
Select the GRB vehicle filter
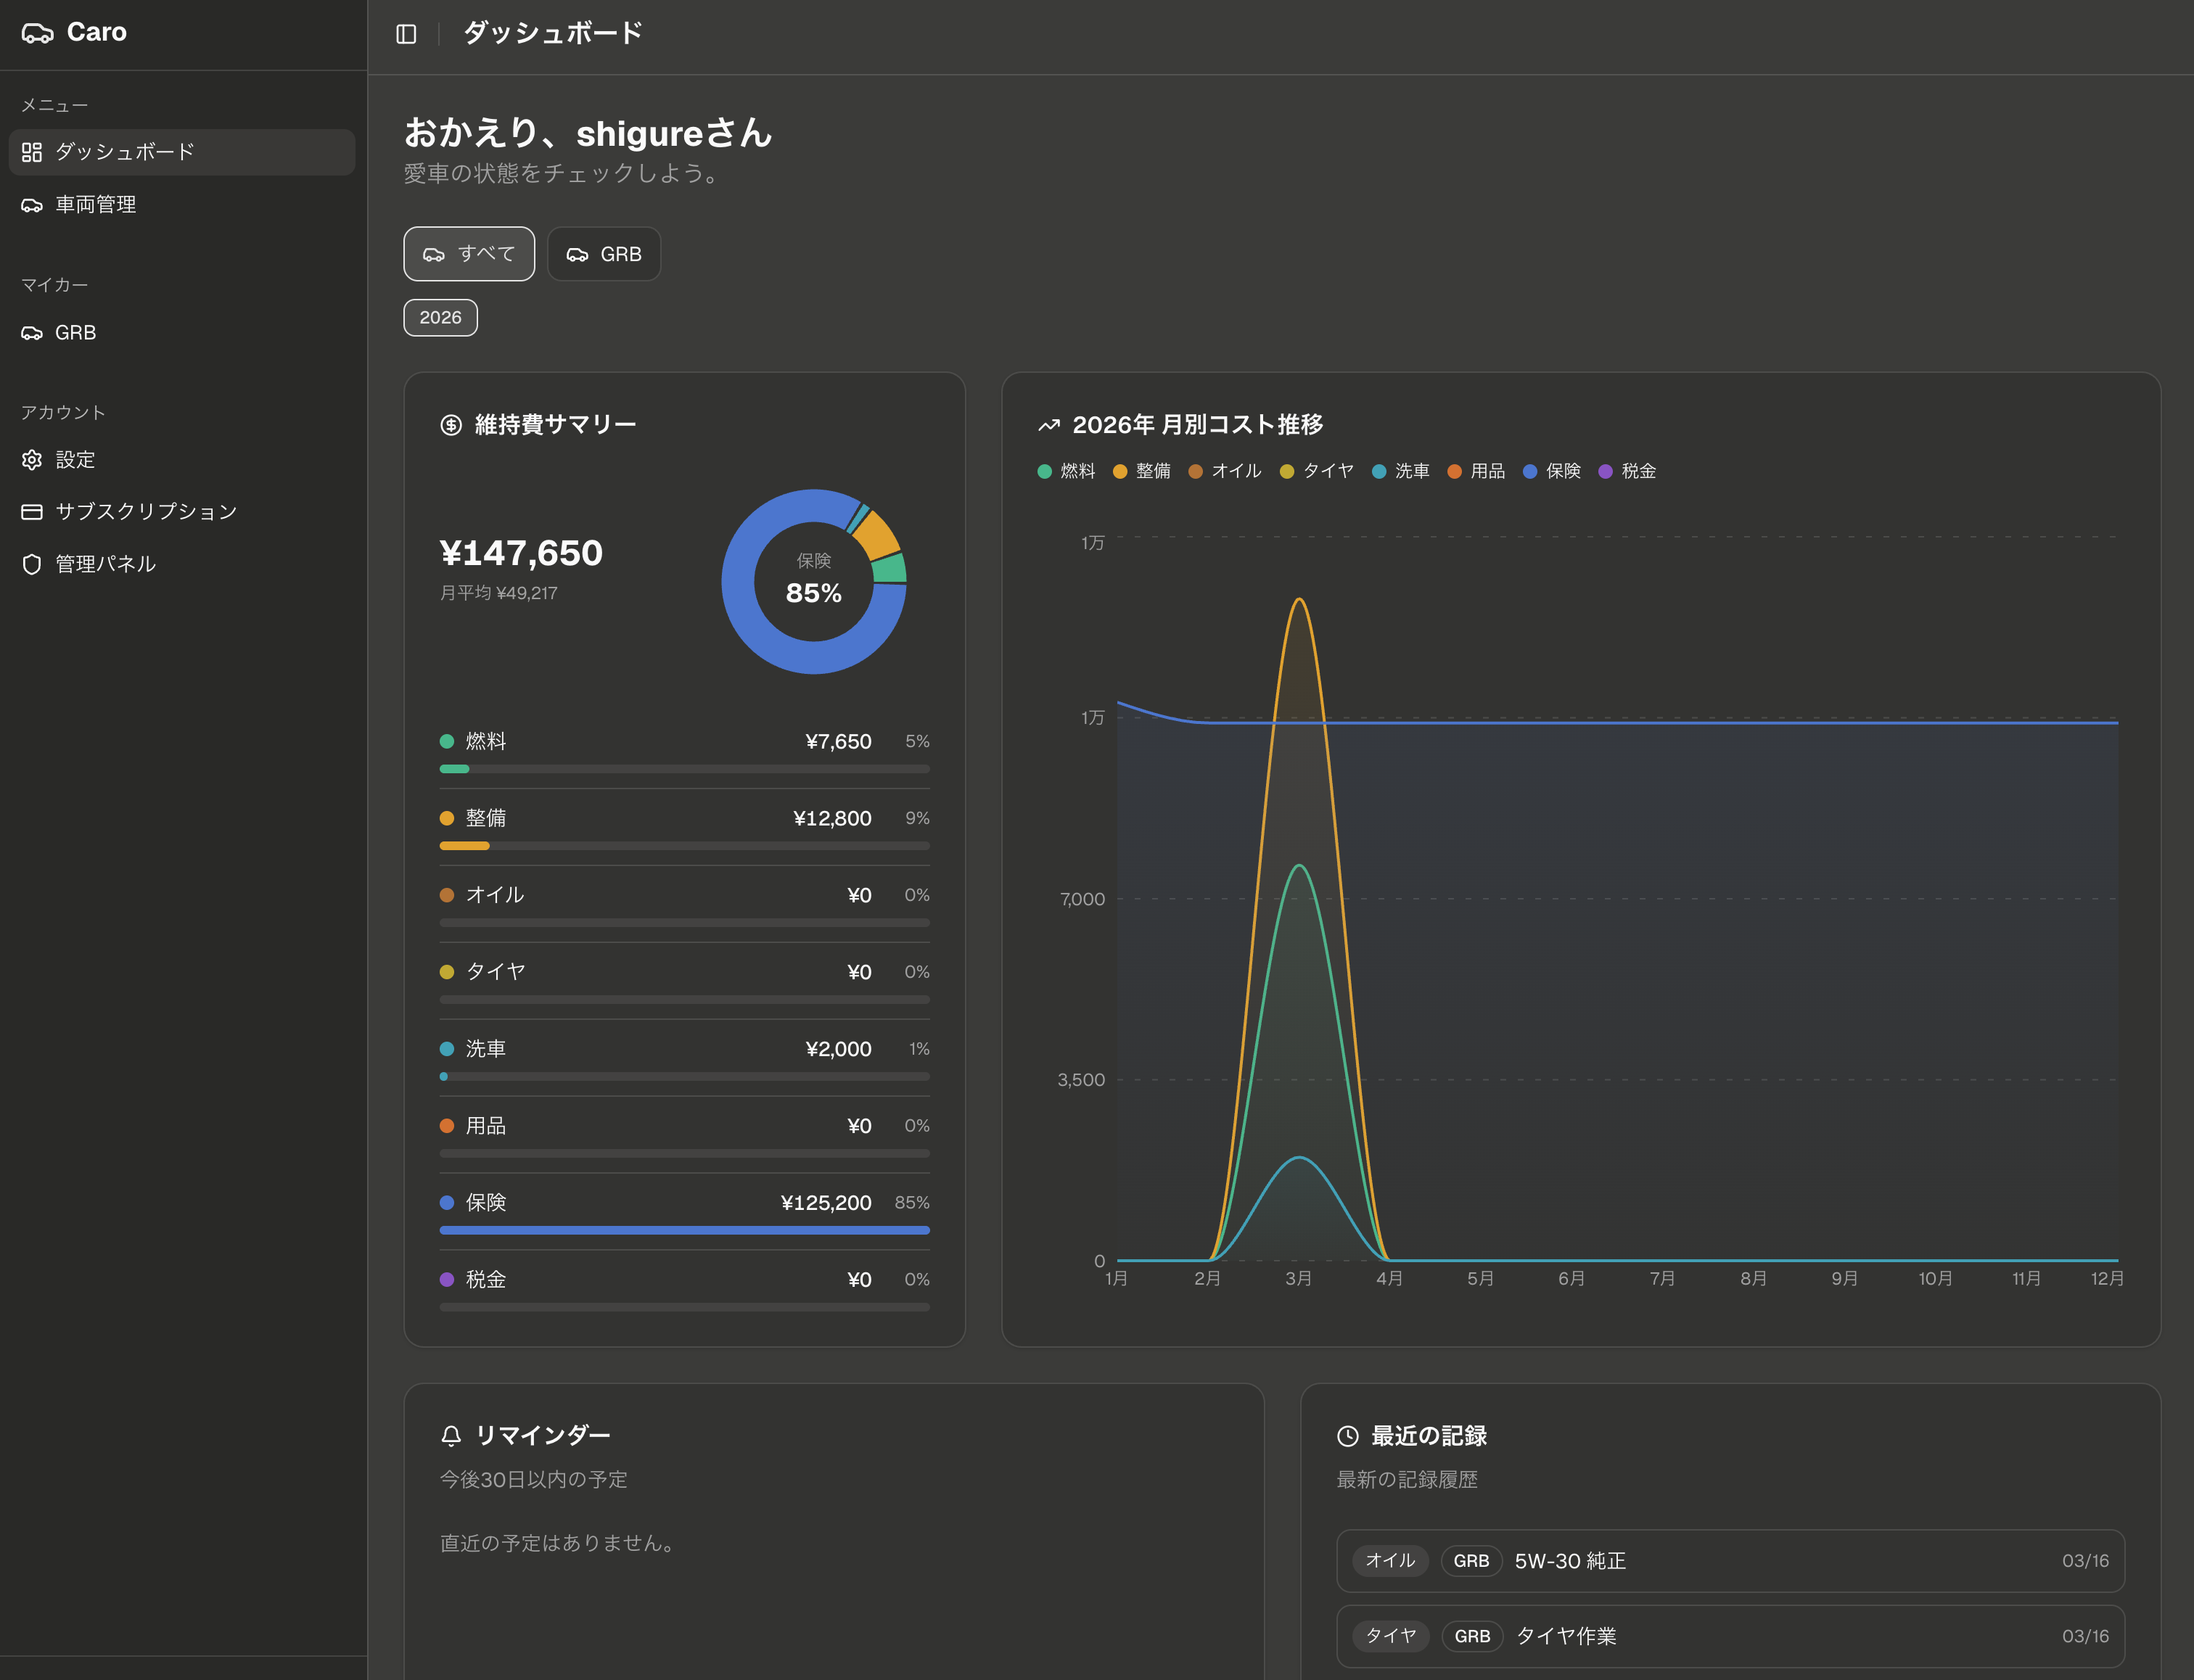pos(604,254)
